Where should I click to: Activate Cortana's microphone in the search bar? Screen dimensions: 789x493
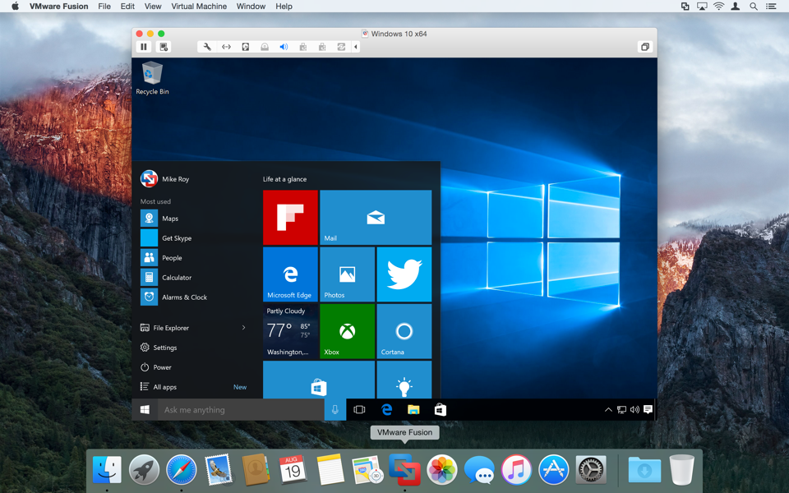[334, 408]
